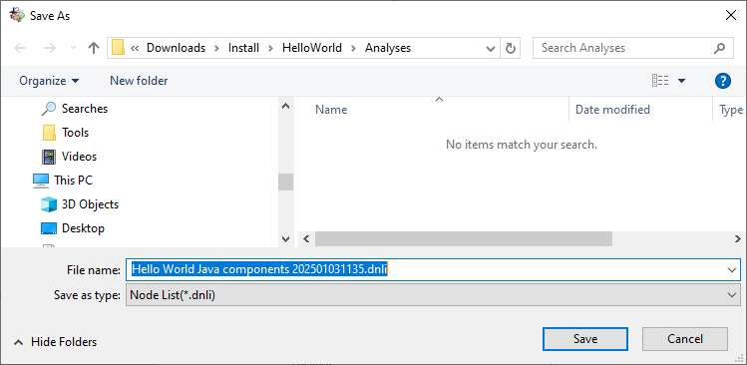This screenshot has width=747, height=365.
Task: Open Help with the blue question icon
Action: pos(723,81)
